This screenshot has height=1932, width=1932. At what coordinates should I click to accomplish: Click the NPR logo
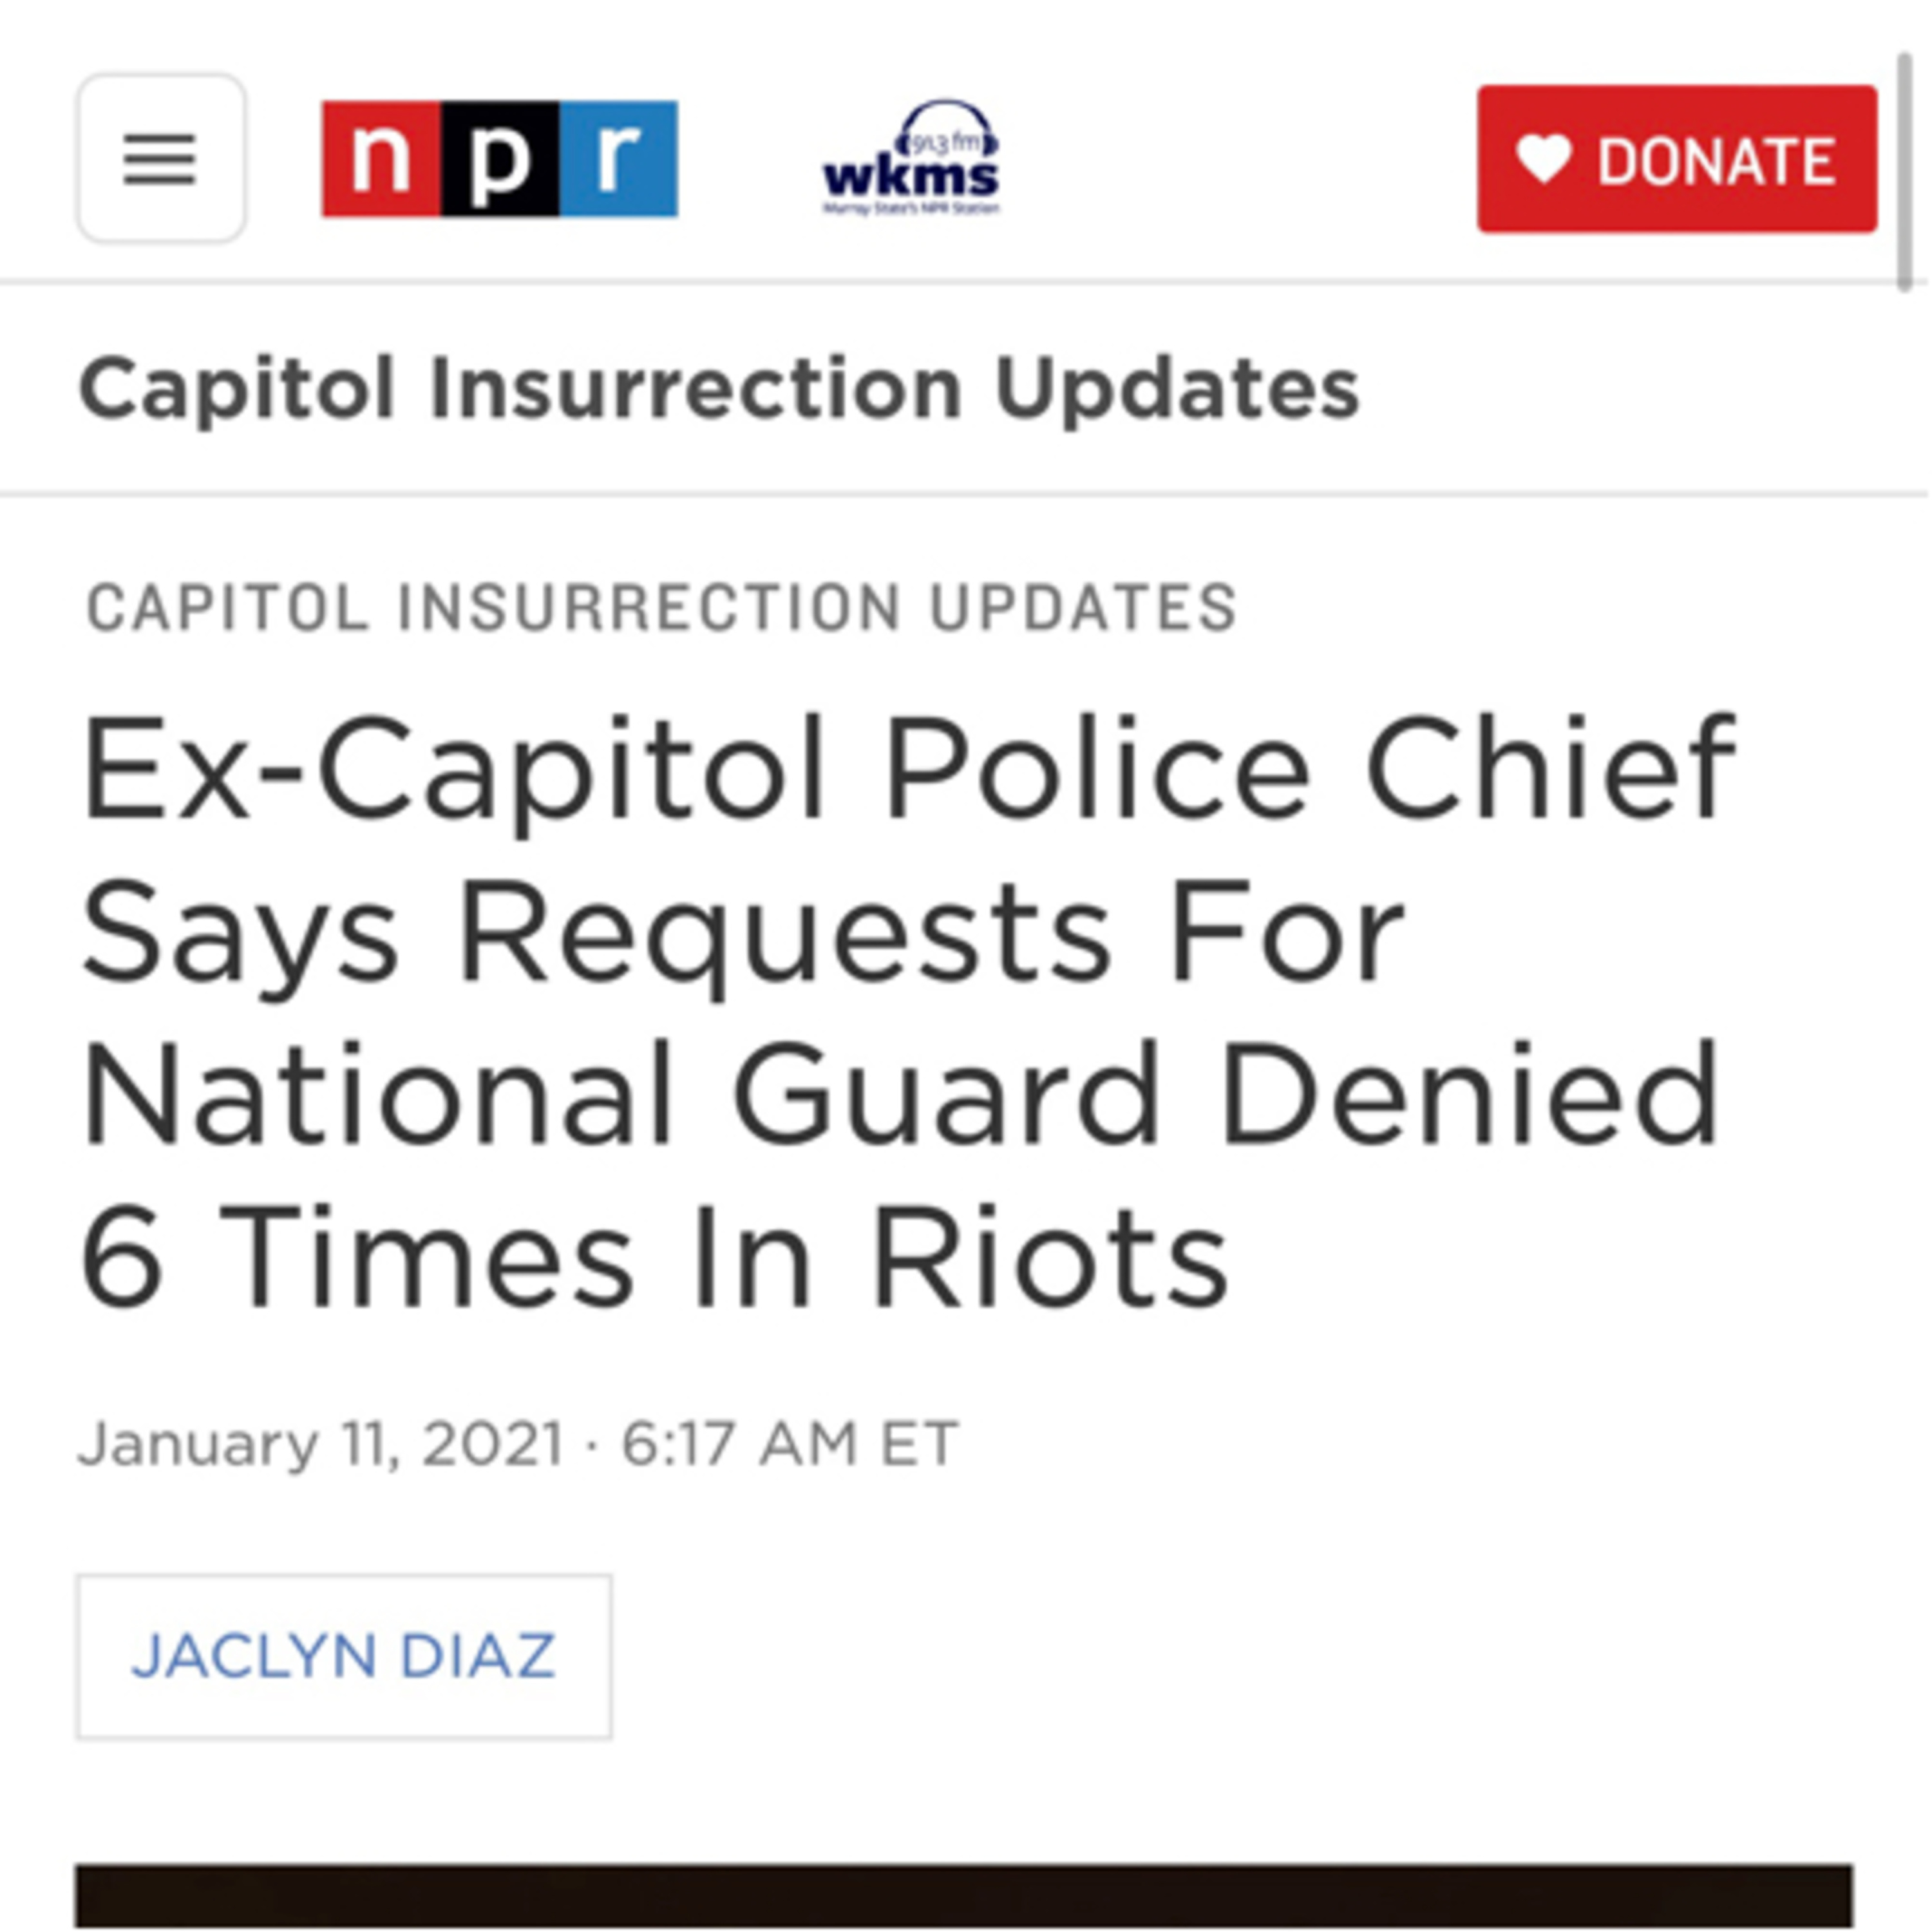pos(498,158)
